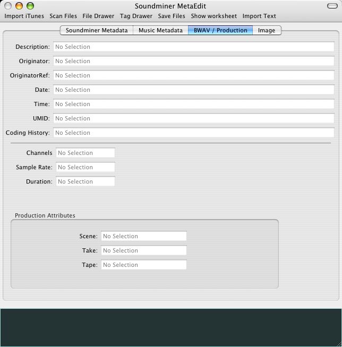Image resolution: width=342 pixels, height=347 pixels.
Task: Click the Take input field
Action: [143, 250]
